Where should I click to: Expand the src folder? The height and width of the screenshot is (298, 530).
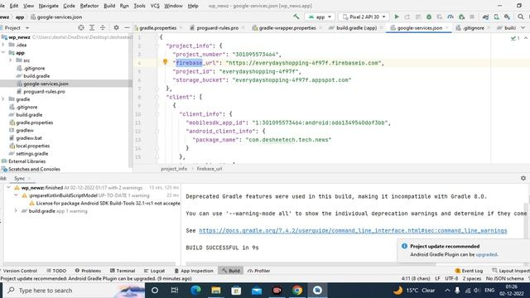click(11, 60)
